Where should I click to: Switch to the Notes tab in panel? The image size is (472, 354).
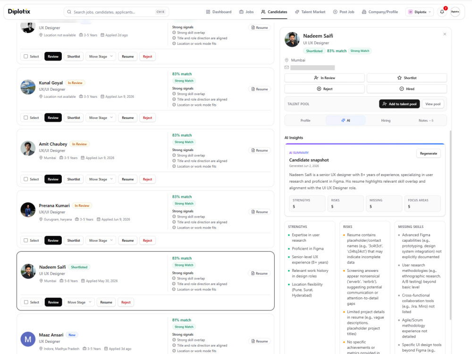[x=426, y=120]
